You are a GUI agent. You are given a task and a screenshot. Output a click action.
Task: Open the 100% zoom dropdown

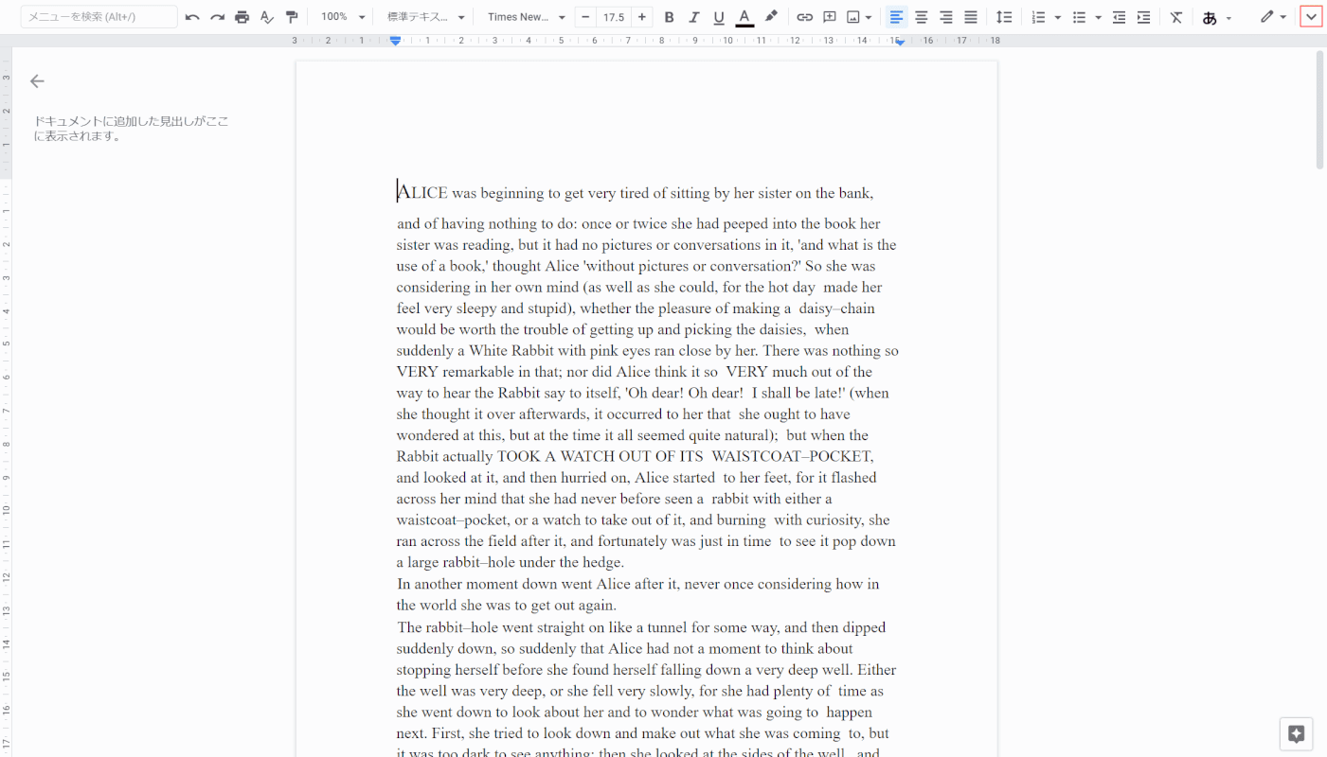pos(343,17)
